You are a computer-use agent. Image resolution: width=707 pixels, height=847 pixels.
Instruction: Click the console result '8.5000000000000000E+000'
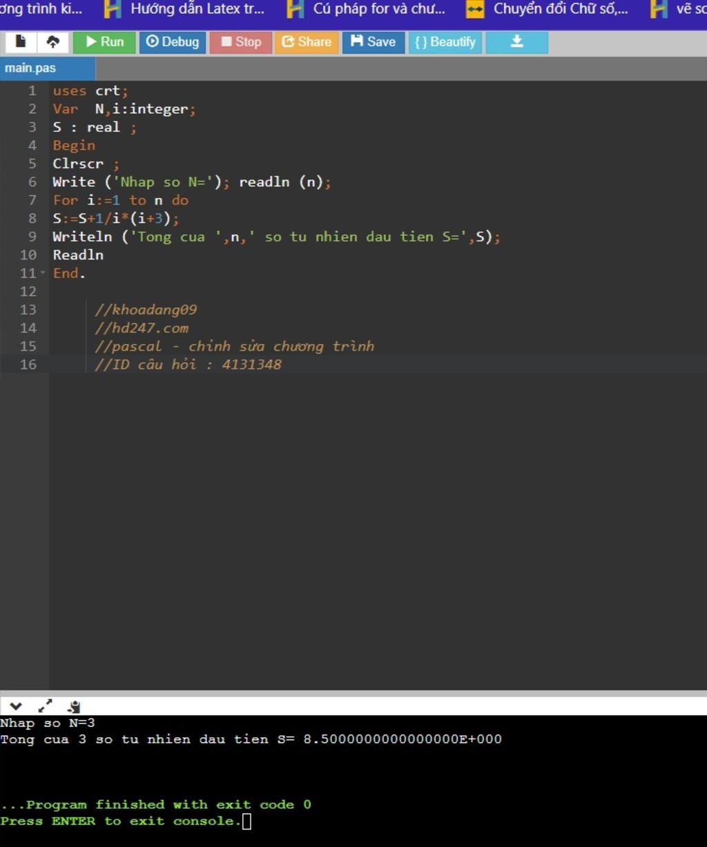pyautogui.click(x=403, y=739)
